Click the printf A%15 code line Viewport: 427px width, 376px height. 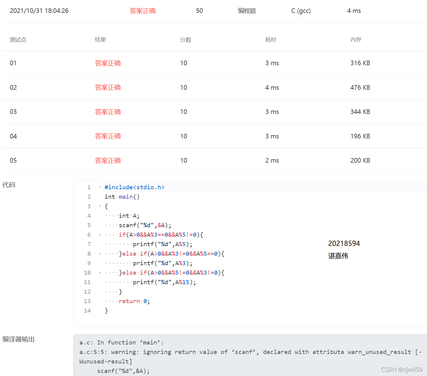point(165,282)
